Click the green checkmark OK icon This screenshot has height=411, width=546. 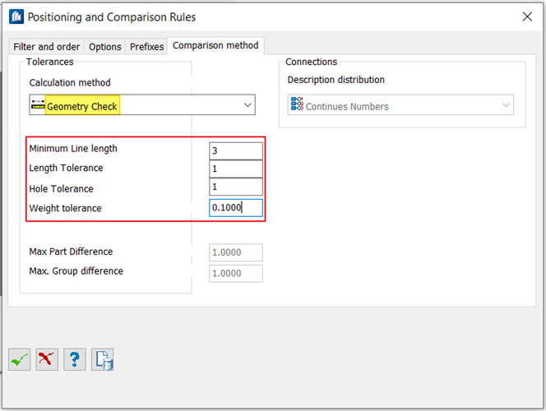point(20,359)
